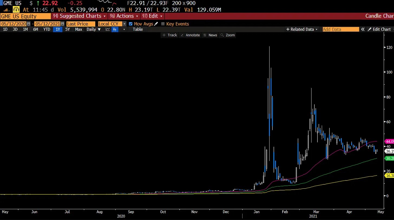
Task: Click the high price 23.19T
Action: 143,10
